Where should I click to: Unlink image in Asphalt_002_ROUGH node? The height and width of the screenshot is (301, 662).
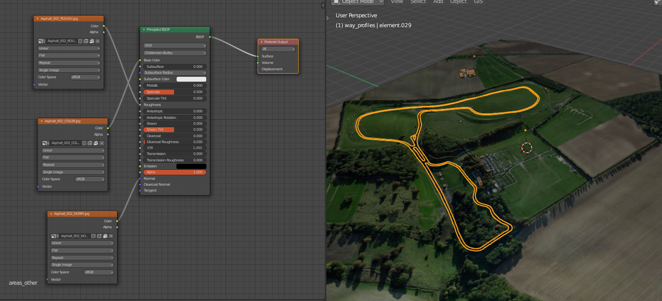tap(98, 41)
